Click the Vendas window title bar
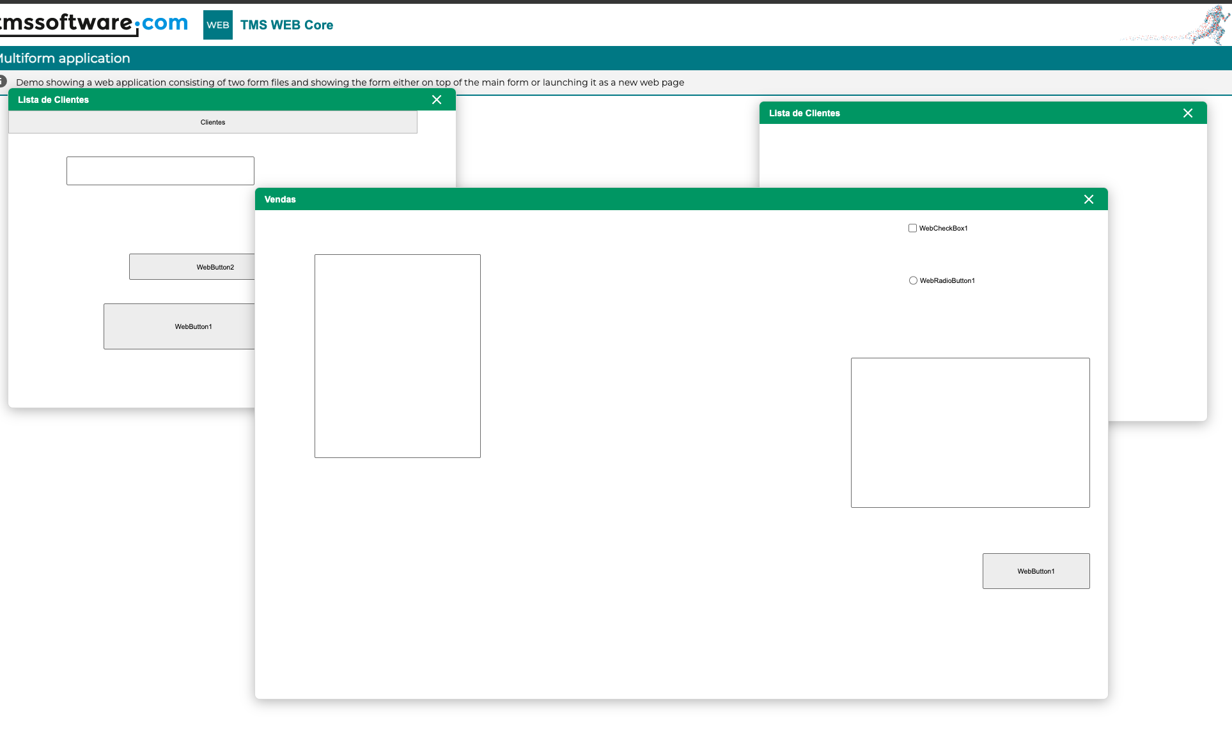The width and height of the screenshot is (1232, 741). click(639, 199)
